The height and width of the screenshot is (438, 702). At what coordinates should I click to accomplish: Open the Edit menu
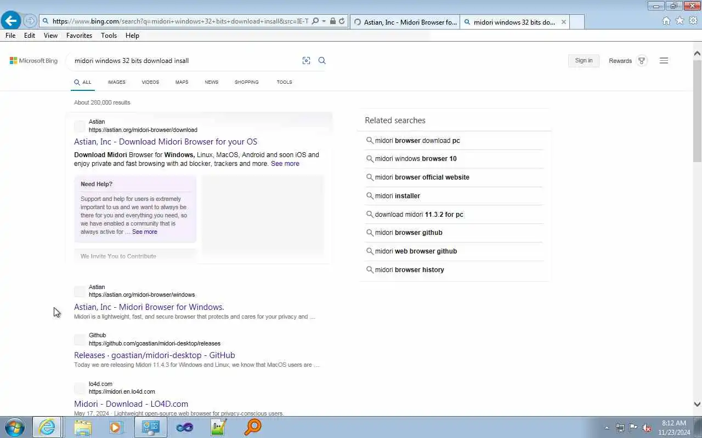30,36
